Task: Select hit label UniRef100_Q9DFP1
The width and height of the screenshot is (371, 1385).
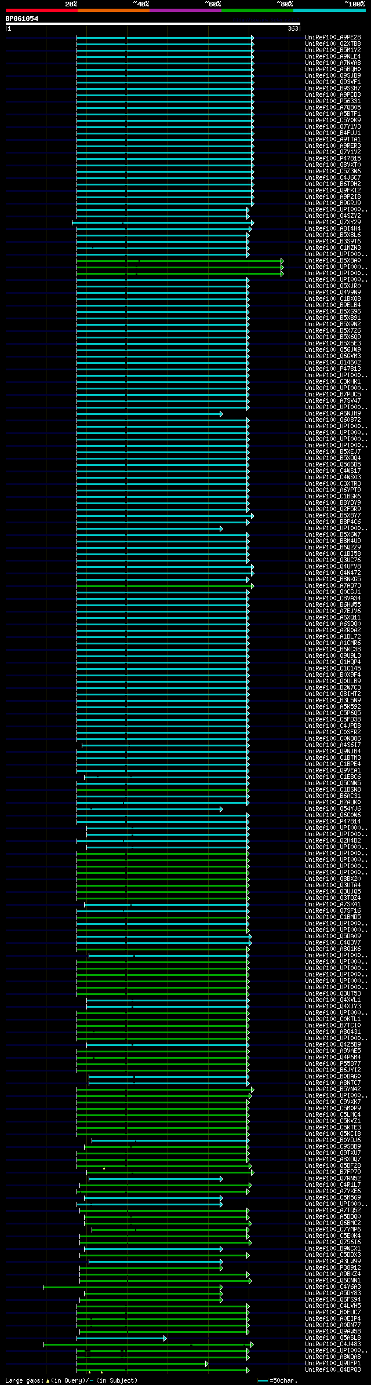Action: (x=333, y=1363)
